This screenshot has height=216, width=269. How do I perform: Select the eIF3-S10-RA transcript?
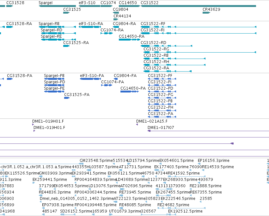click(x=90, y=27)
